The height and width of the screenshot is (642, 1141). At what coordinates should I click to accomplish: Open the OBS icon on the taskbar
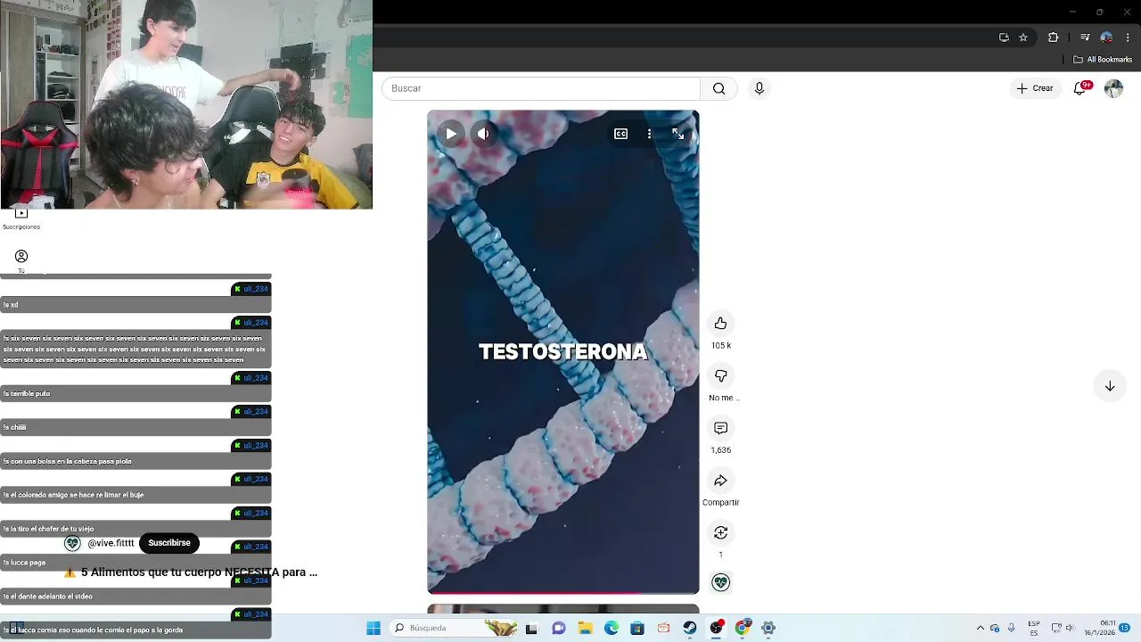point(716,628)
